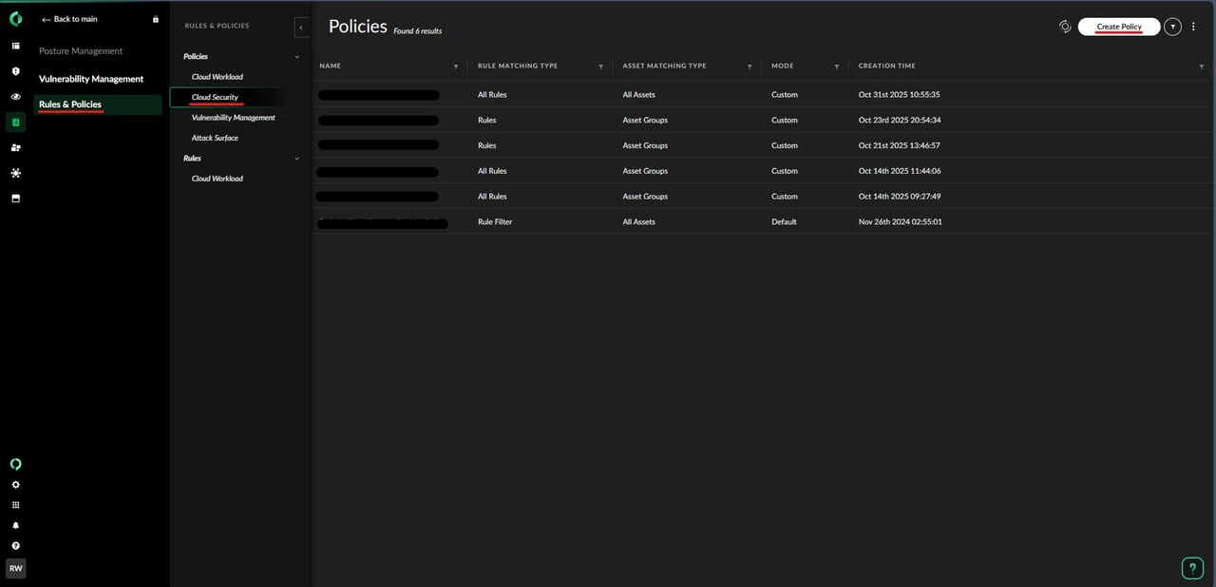Collapse the Rules section chevron
The image size is (1216, 587).
coord(296,159)
